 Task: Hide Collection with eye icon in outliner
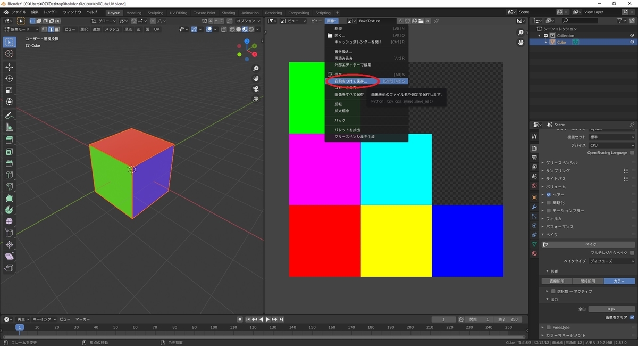632,35
